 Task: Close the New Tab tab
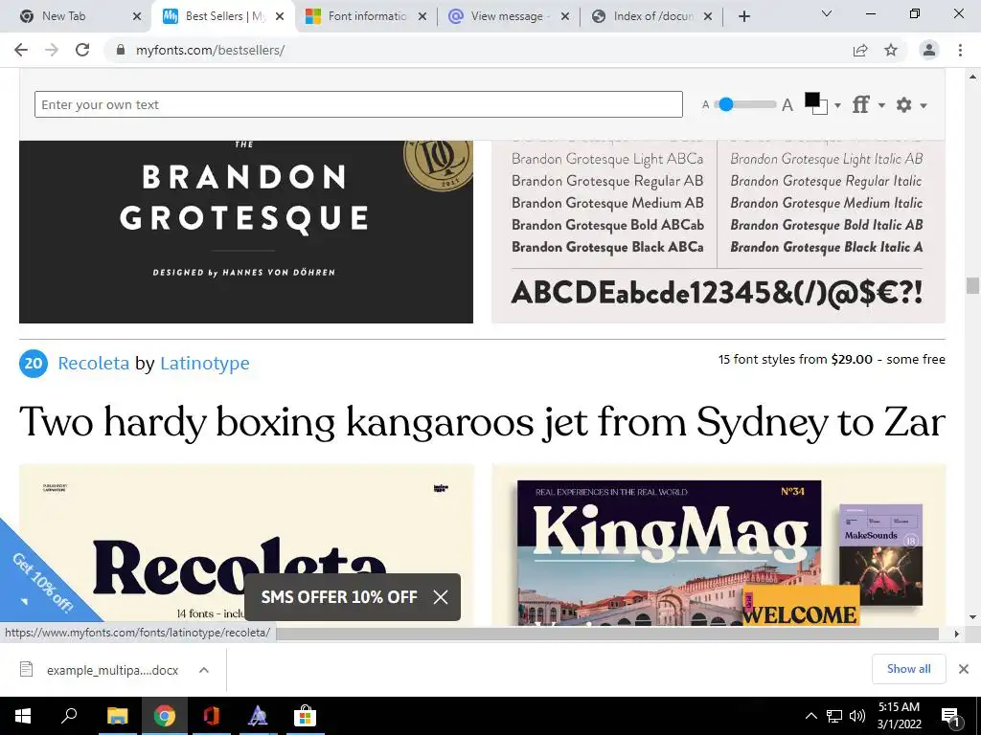137,17
